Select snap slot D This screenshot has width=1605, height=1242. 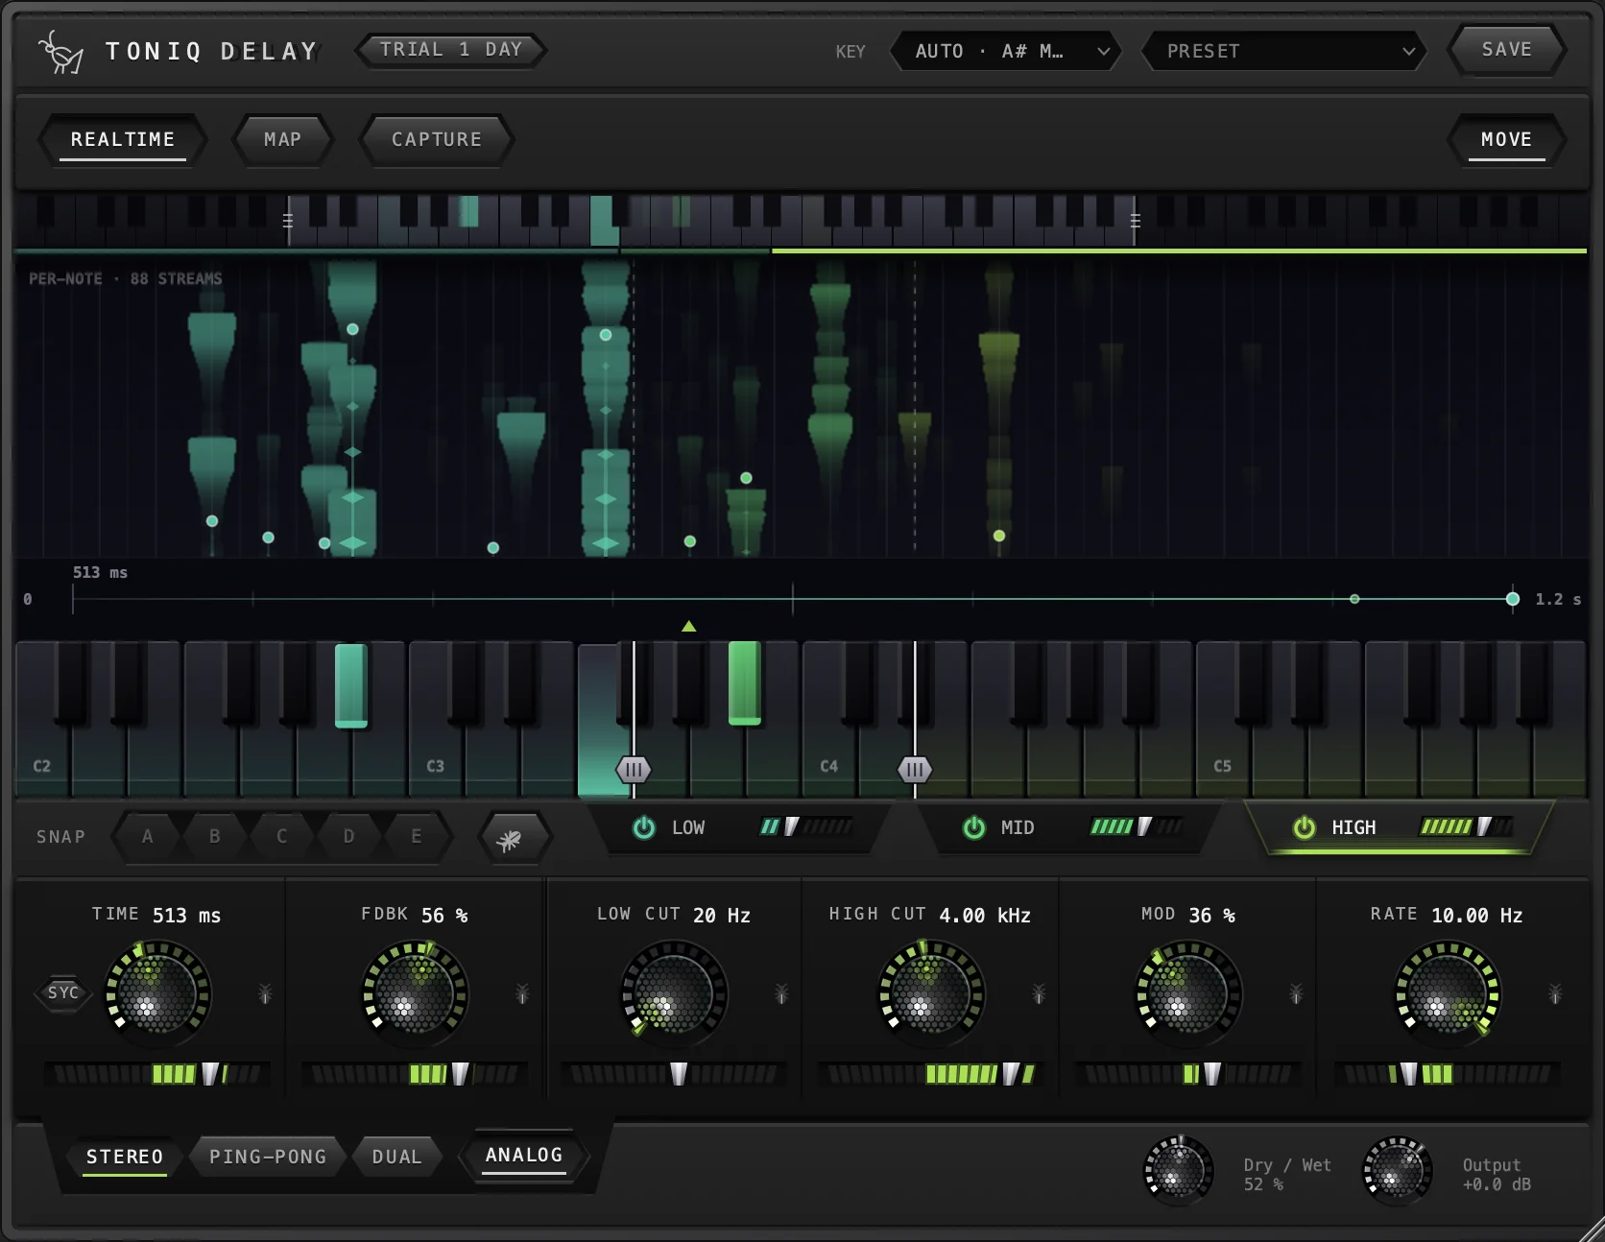pos(349,836)
